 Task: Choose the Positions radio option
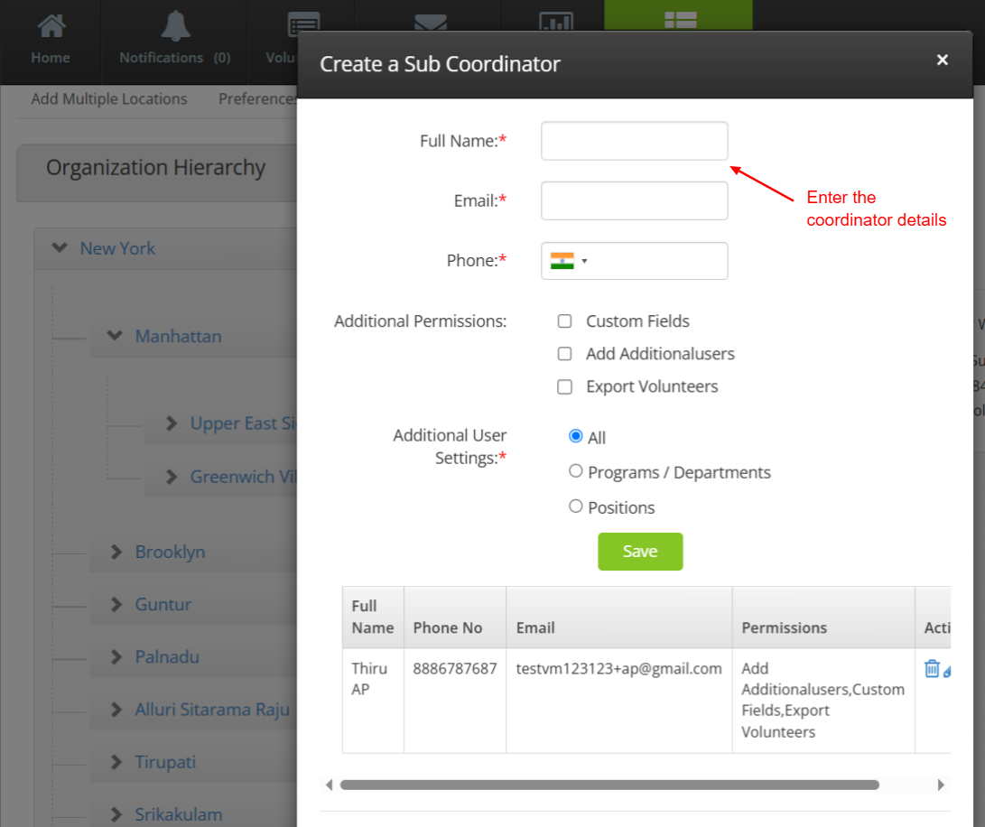pos(576,506)
